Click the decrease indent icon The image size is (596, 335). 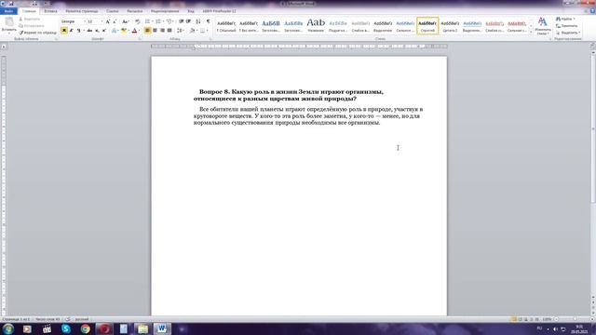click(182, 21)
